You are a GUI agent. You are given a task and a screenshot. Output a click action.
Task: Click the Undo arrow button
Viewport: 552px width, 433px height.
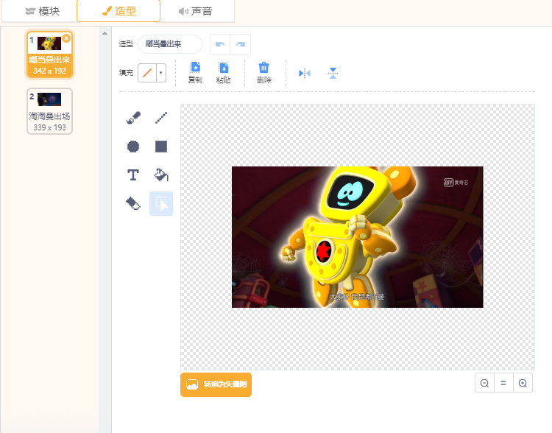pyautogui.click(x=220, y=44)
